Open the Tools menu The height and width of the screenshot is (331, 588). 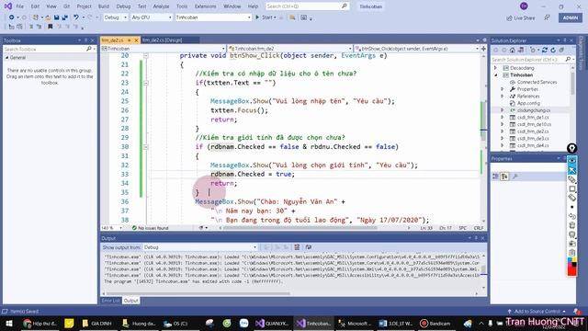[182, 6]
